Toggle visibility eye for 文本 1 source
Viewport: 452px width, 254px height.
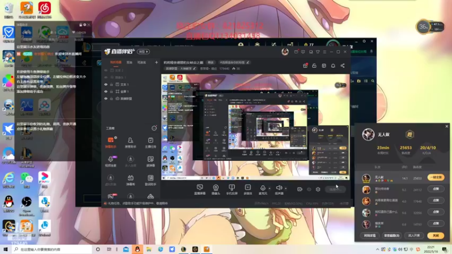(x=106, y=84)
